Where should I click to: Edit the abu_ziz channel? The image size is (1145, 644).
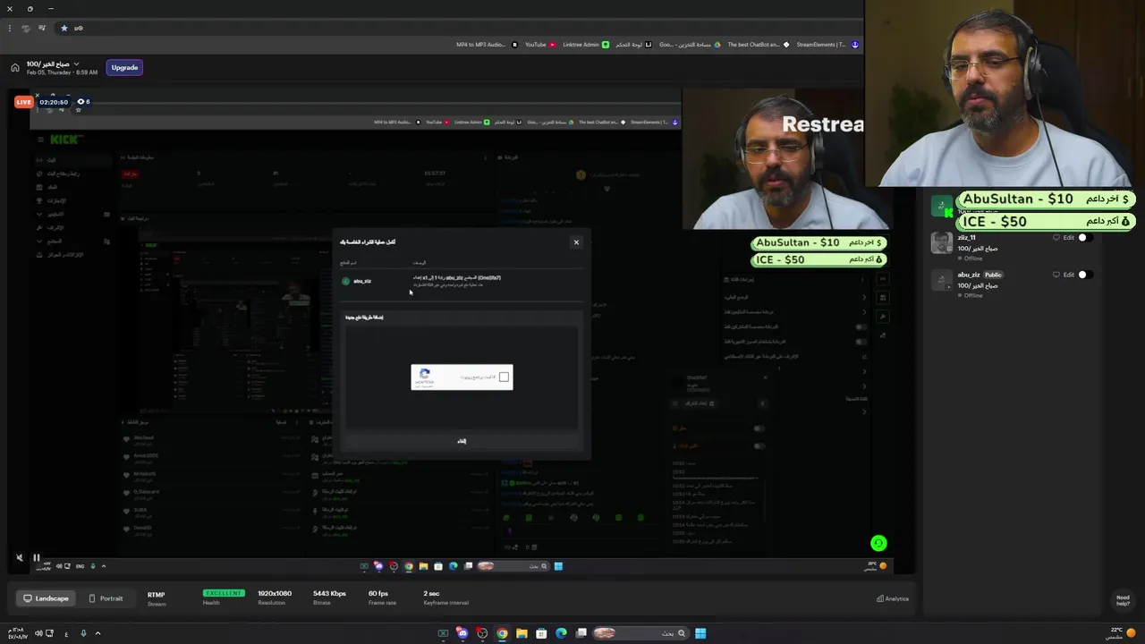[x=1068, y=275]
